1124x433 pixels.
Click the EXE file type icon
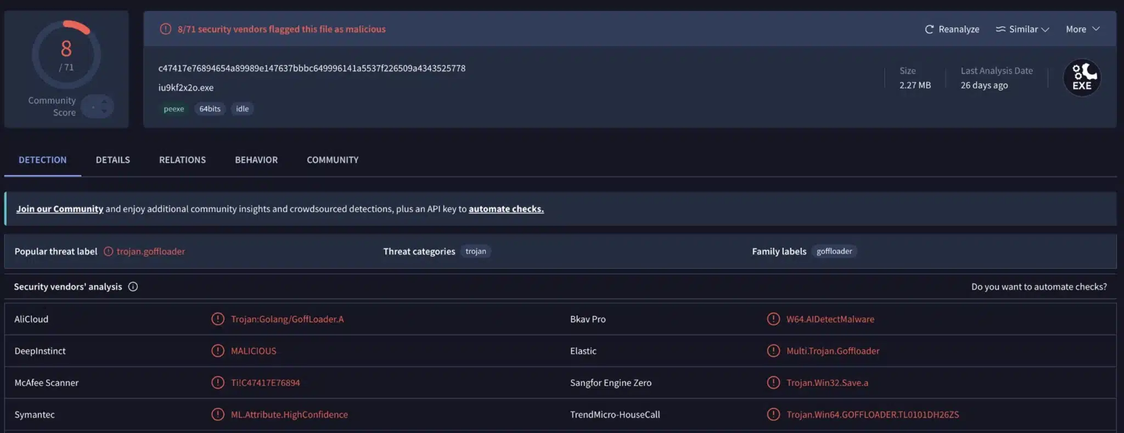click(1082, 78)
